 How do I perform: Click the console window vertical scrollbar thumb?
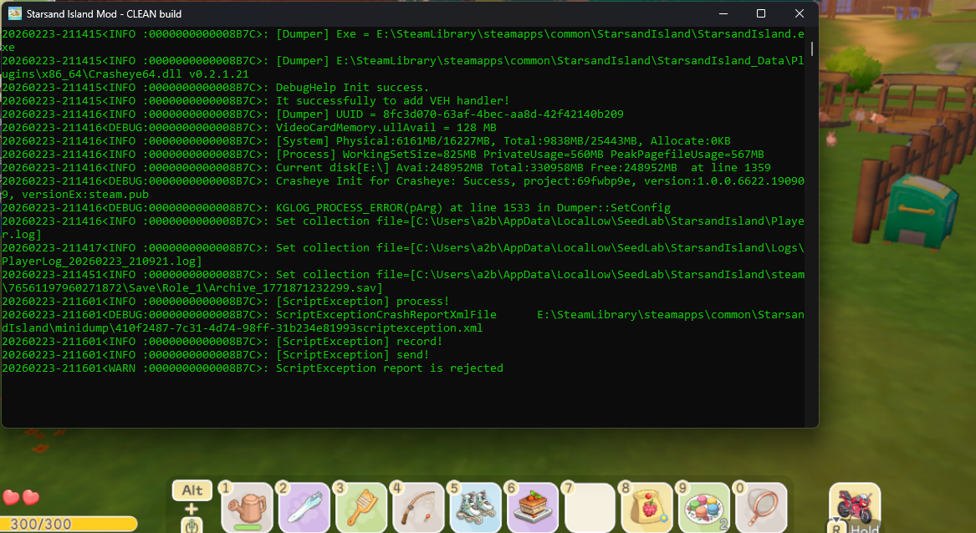click(812, 48)
